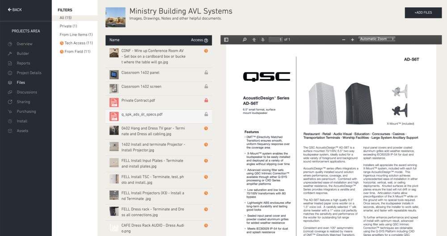This screenshot has height=236, width=447.
Task: Zoom out with the minus button
Action: pyautogui.click(x=343, y=40)
